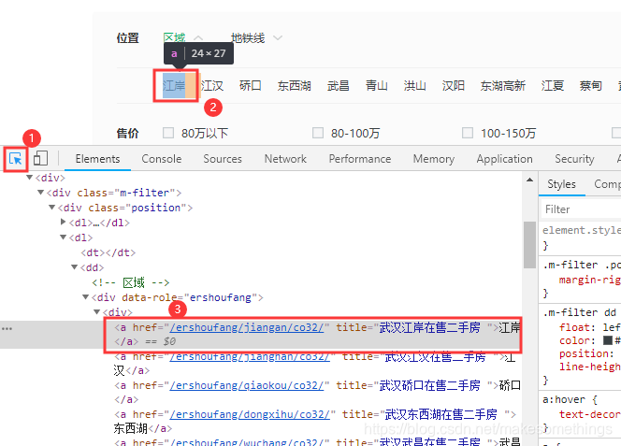The width and height of the screenshot is (621, 446).
Task: Open the Security tab
Action: [x=574, y=159]
